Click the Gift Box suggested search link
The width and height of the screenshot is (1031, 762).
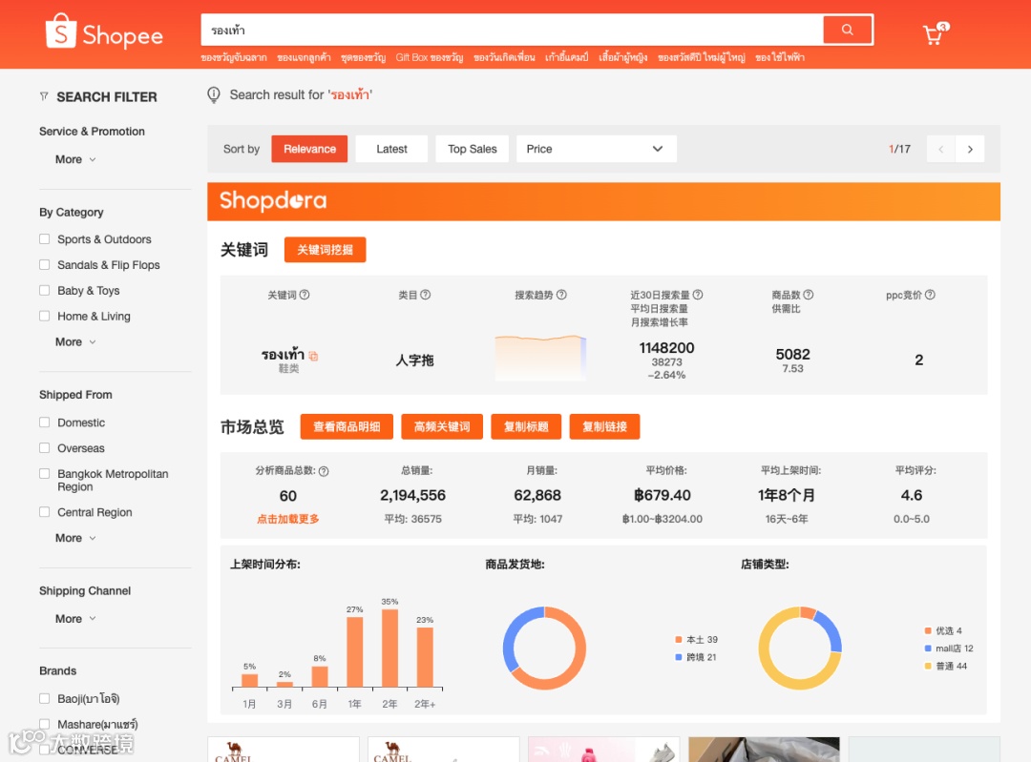430,58
